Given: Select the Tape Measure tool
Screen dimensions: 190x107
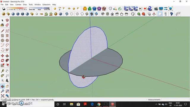Looking at the screenshot, I should pyautogui.click(x=2, y=71).
